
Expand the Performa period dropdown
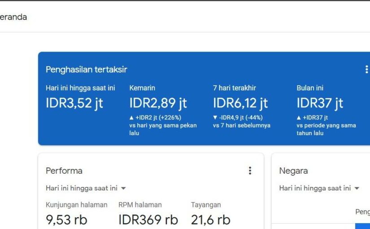tap(86, 188)
